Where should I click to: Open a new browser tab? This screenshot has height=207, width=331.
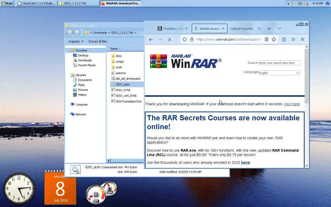269,28
